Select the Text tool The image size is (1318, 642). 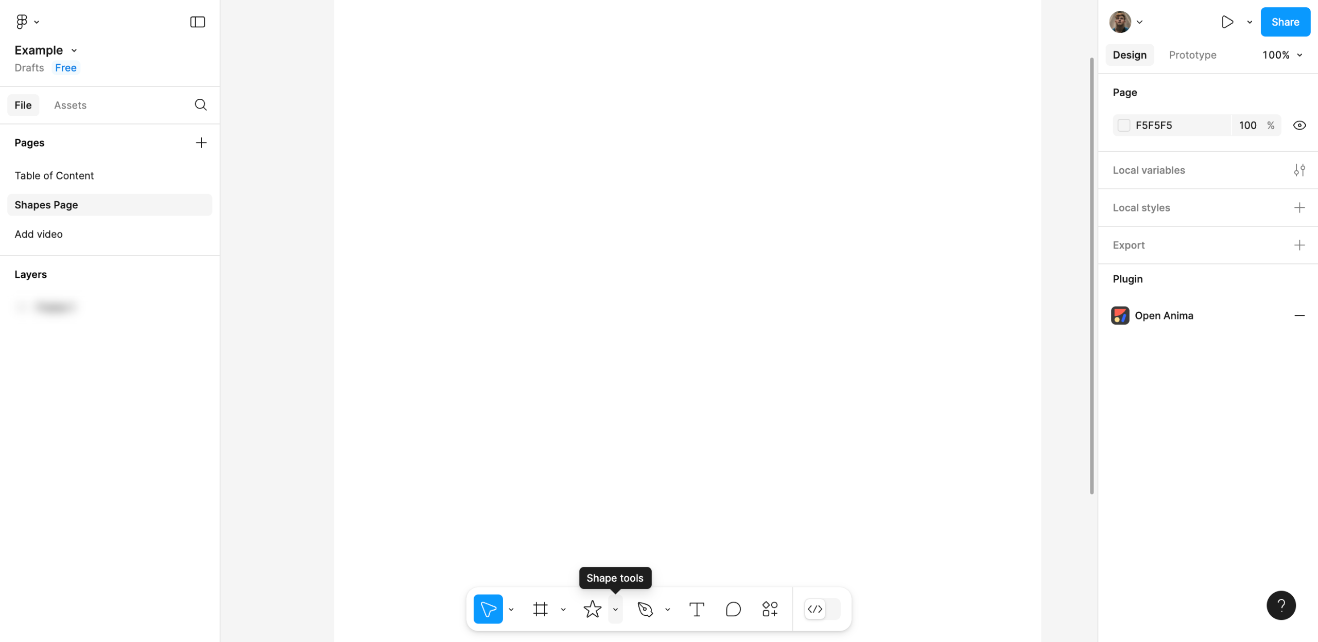click(x=696, y=609)
